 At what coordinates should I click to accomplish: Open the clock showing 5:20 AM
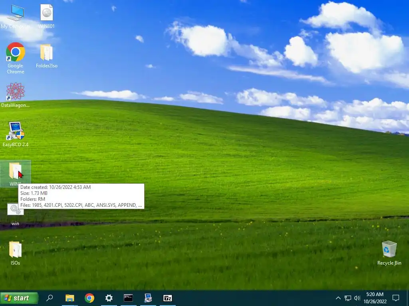(x=375, y=298)
